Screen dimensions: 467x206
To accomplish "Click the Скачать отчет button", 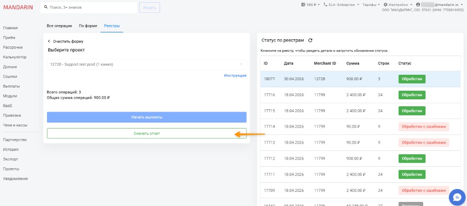I will coord(147,134).
